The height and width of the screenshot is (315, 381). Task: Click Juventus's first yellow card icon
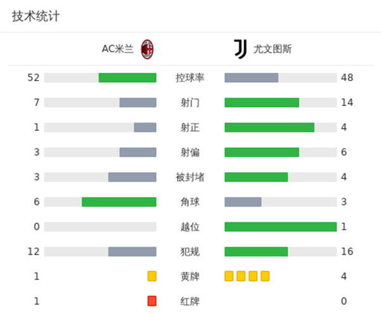click(x=229, y=276)
